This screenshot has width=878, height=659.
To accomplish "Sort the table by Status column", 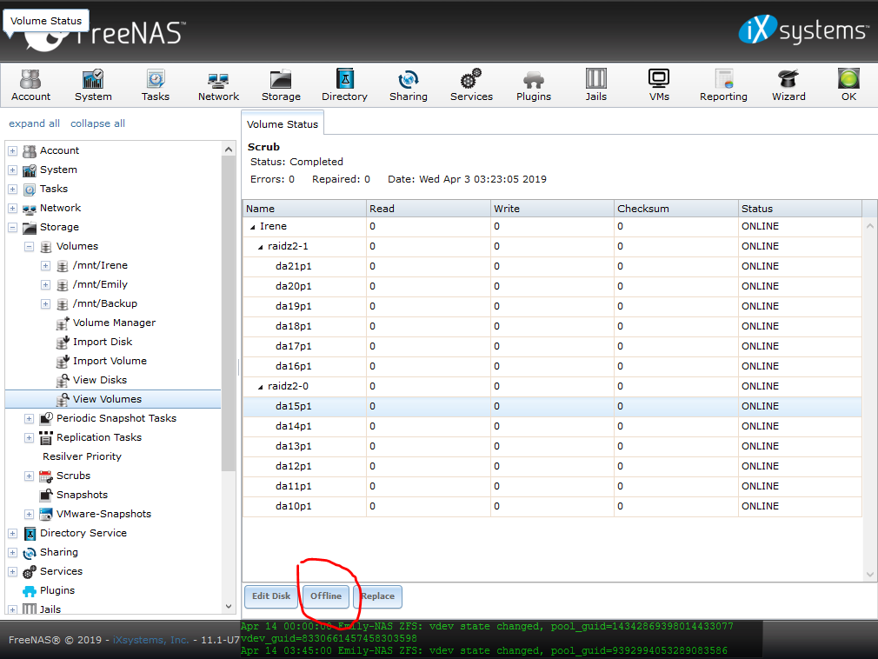I will click(800, 209).
